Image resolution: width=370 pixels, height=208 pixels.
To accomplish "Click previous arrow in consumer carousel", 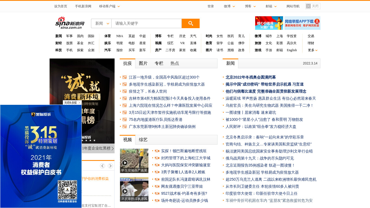I will click(x=102, y=166).
